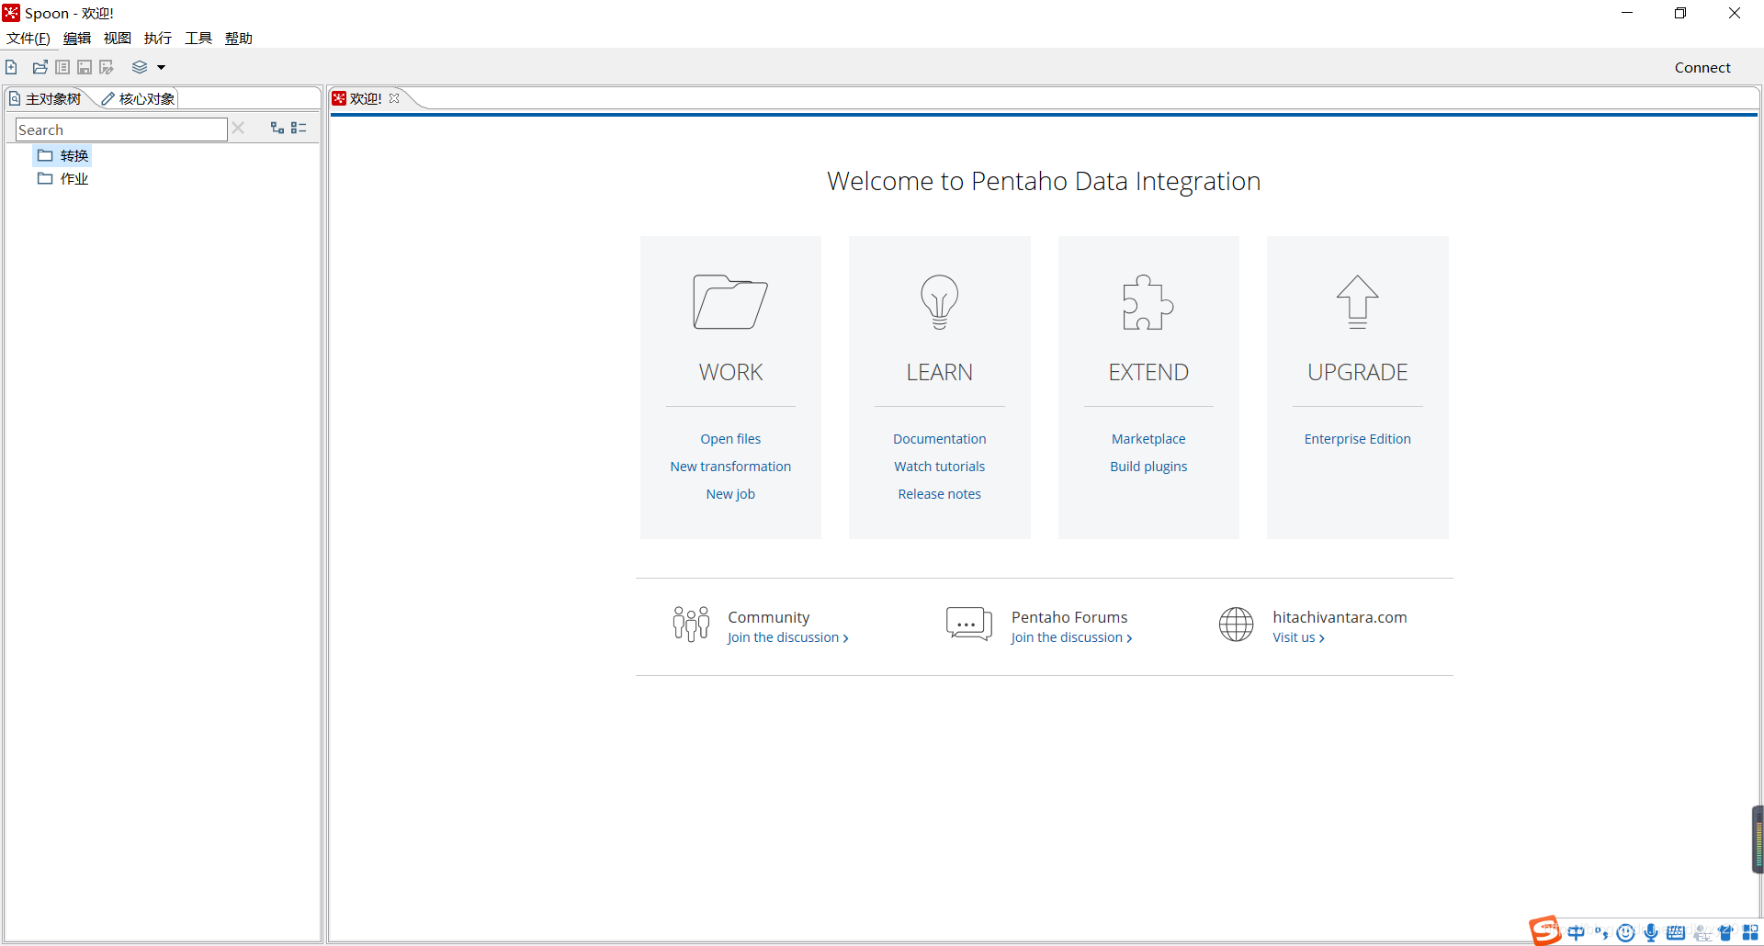Image resolution: width=1764 pixels, height=946 pixels.
Task: Open the 视图 menu
Action: pos(118,38)
